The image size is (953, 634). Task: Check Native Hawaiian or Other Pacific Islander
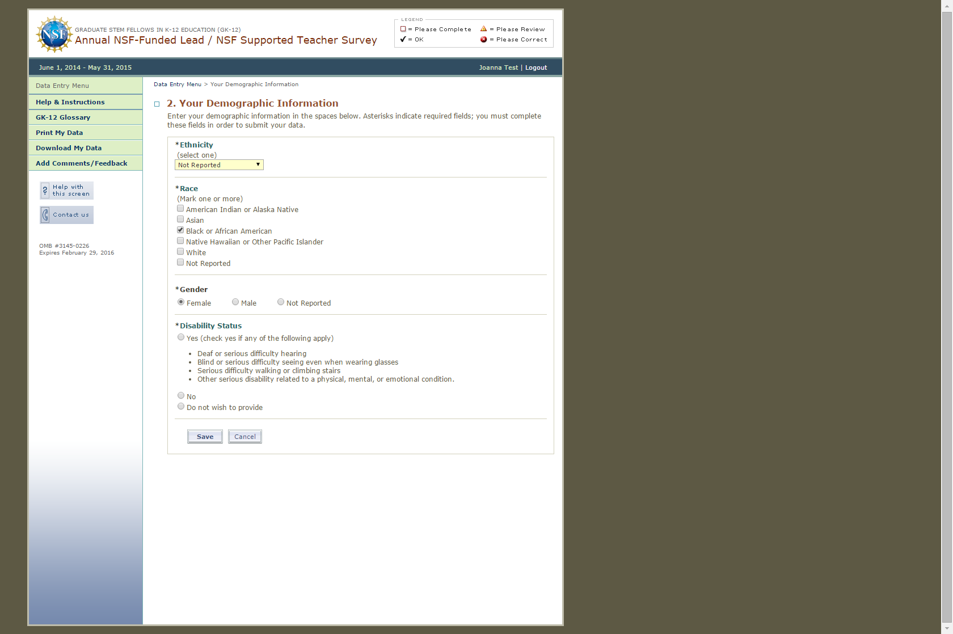pos(180,241)
